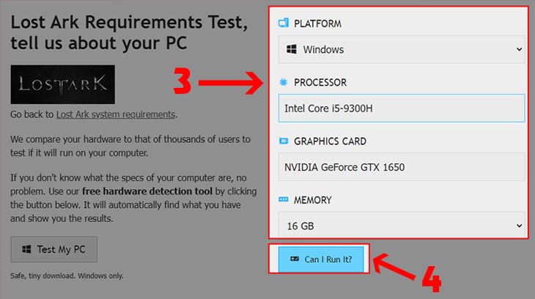The image size is (535, 299).
Task: Click the Windows logo on Test My PC
Action: point(27,249)
